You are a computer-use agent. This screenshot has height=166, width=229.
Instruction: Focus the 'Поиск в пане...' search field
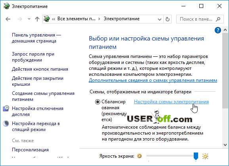coord(200,19)
